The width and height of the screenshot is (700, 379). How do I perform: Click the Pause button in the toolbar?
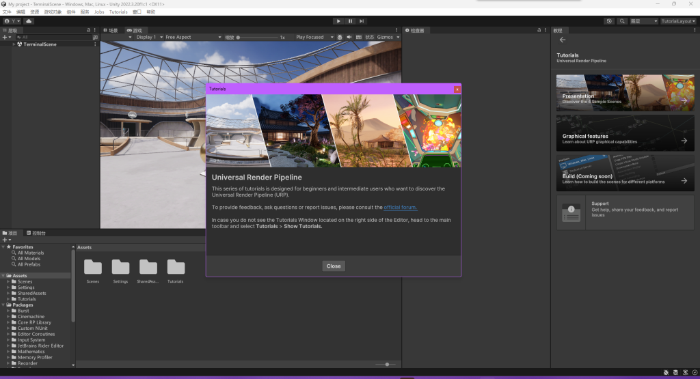pyautogui.click(x=350, y=21)
